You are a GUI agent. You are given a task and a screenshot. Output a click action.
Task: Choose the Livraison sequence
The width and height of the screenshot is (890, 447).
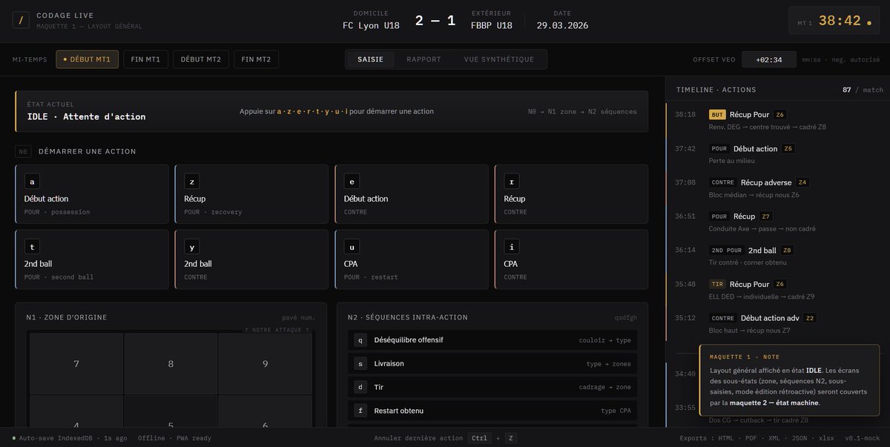click(x=492, y=364)
